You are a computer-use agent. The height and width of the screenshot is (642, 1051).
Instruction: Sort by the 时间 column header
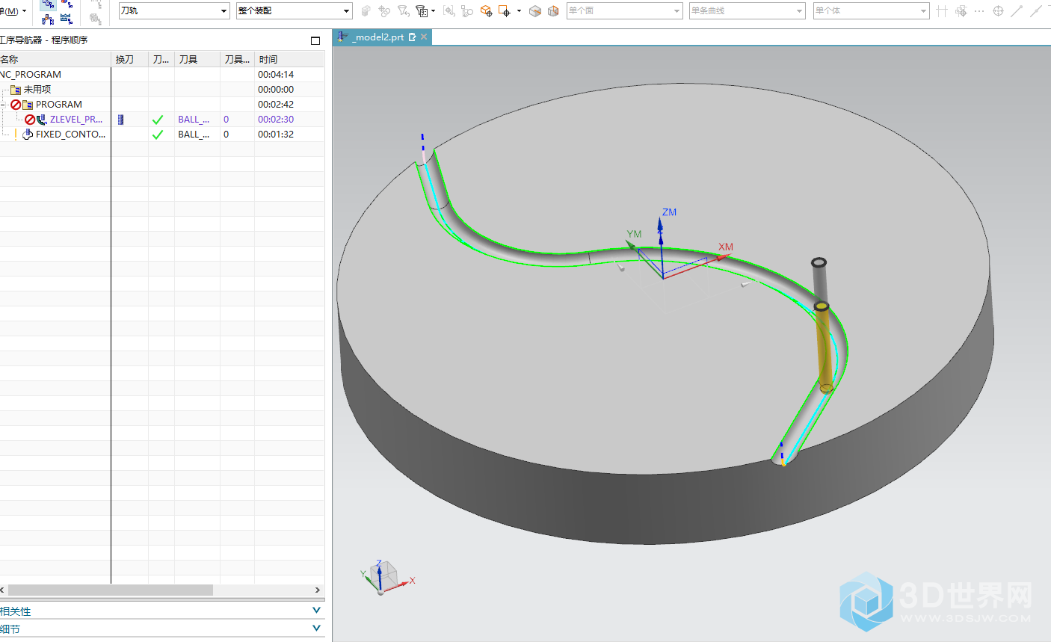pos(268,60)
